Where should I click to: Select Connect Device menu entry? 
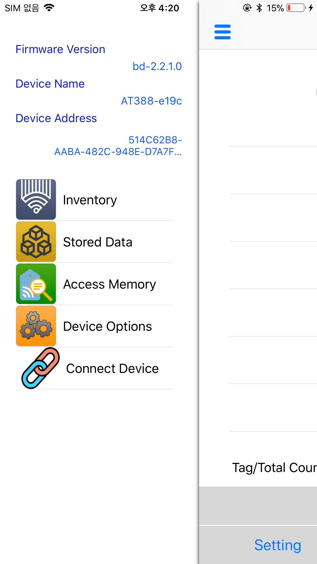112,369
